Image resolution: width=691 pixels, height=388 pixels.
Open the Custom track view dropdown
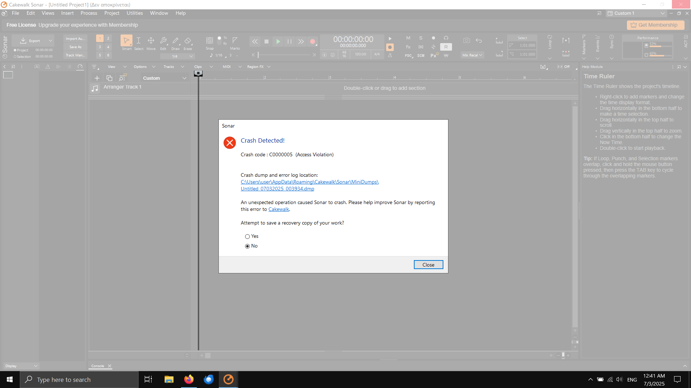[164, 78]
